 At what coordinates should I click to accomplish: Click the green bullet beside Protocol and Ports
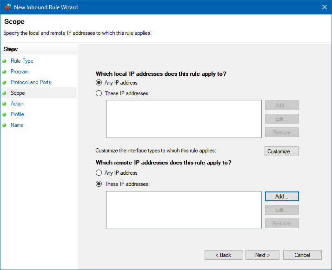[5, 83]
